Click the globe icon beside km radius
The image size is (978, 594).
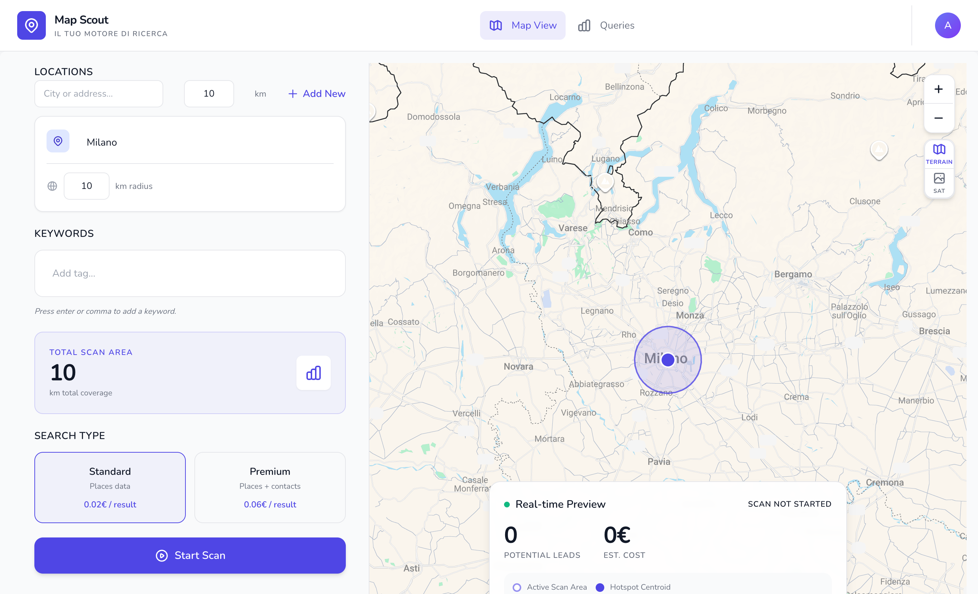(52, 186)
